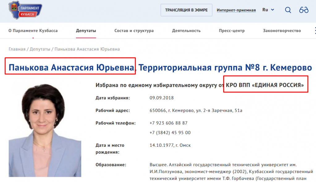Open the Состав и структура menu
The width and height of the screenshot is (316, 182).
[x=134, y=31]
